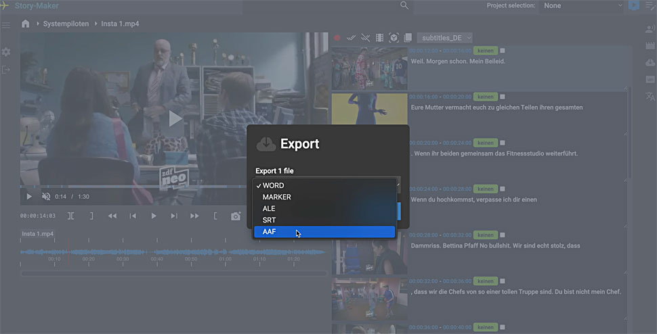
Task: Open the playlist list icon at top-right
Action: pos(651,5)
